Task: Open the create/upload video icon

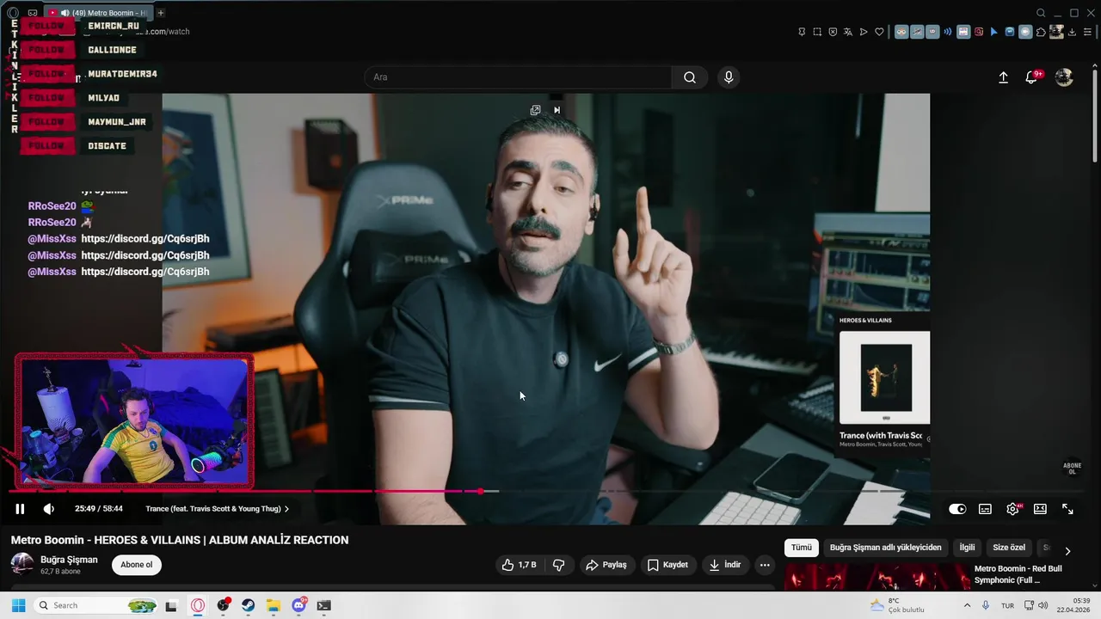Action: (x=1003, y=77)
